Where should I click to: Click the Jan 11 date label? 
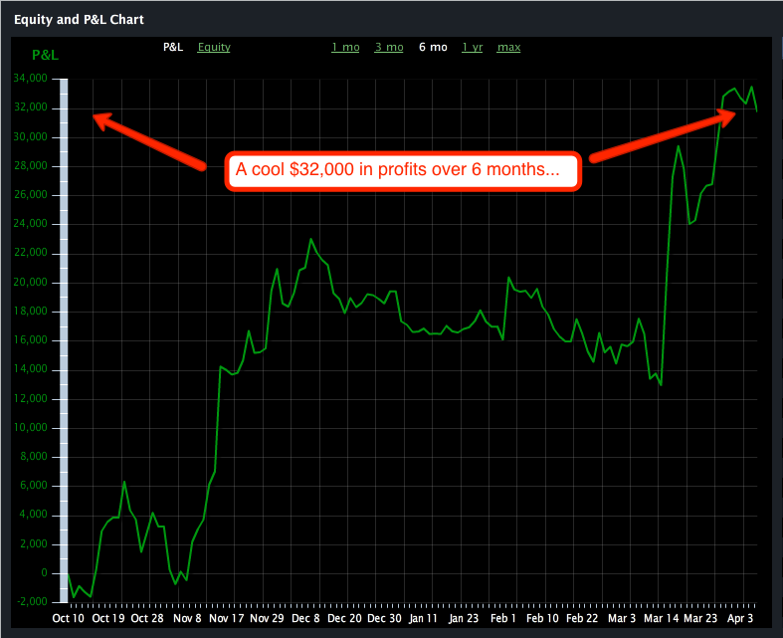click(x=423, y=618)
